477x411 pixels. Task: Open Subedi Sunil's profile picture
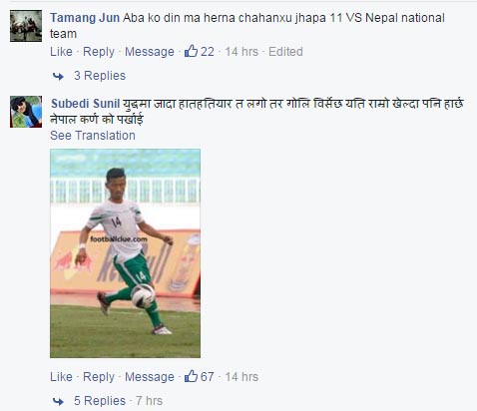[x=26, y=112]
